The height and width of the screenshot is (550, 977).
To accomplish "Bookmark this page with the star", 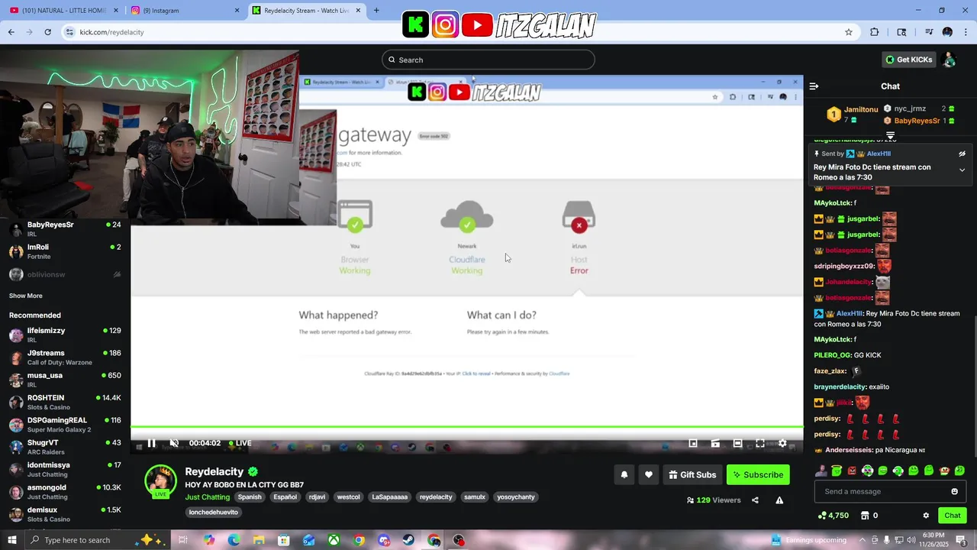I will click(849, 32).
